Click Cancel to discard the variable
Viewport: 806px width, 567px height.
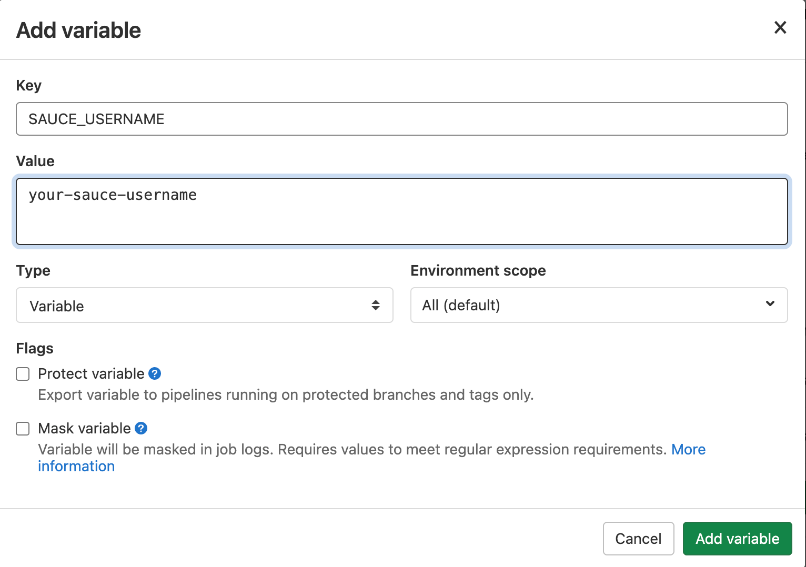[638, 539]
